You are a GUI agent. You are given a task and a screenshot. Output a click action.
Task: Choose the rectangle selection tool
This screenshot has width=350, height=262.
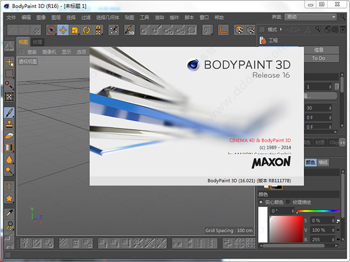9,74
